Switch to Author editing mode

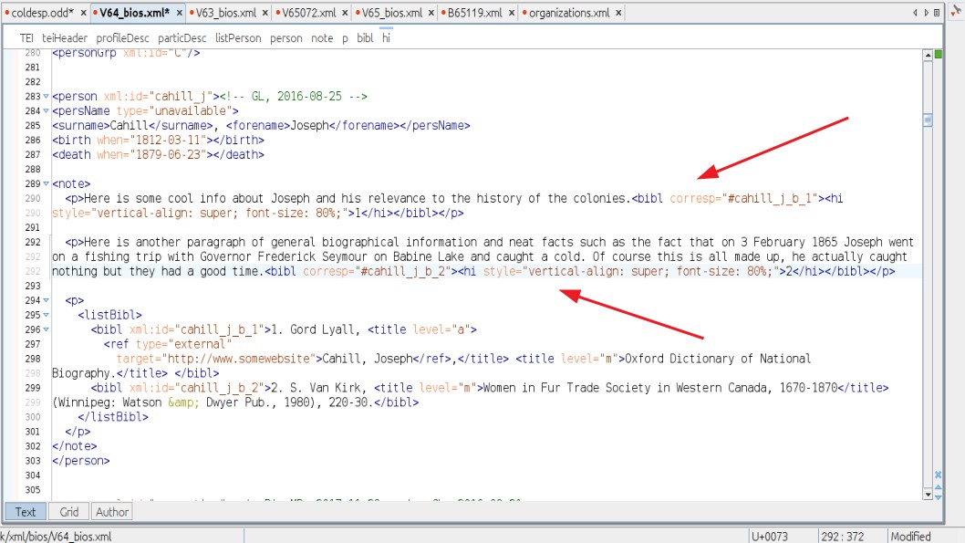pyautogui.click(x=112, y=512)
